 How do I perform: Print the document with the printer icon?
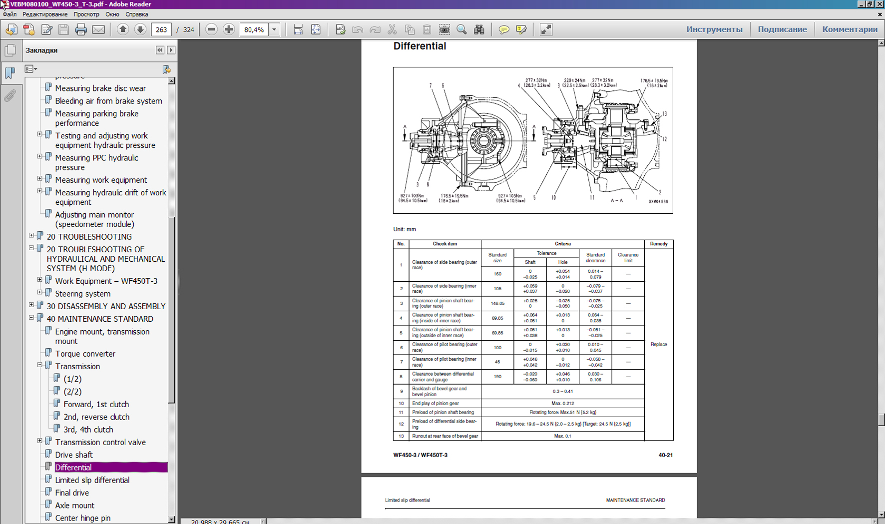point(81,29)
